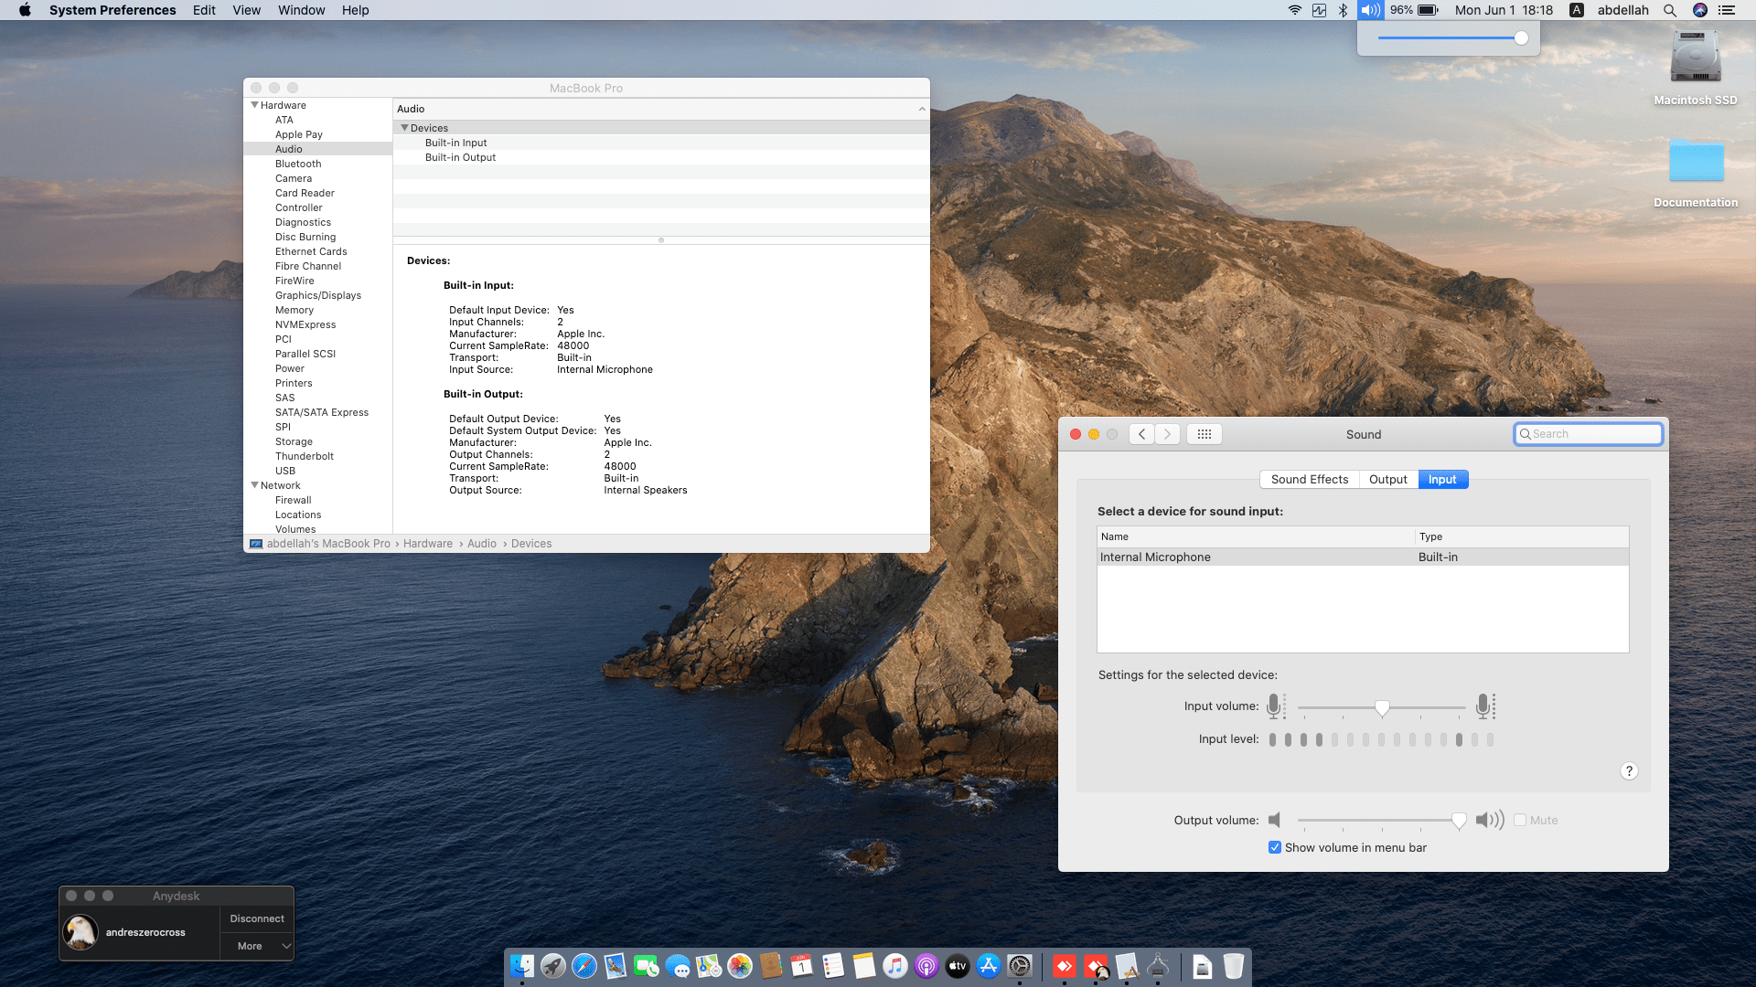Click the volume icon in menu bar
The image size is (1756, 987).
click(x=1370, y=10)
